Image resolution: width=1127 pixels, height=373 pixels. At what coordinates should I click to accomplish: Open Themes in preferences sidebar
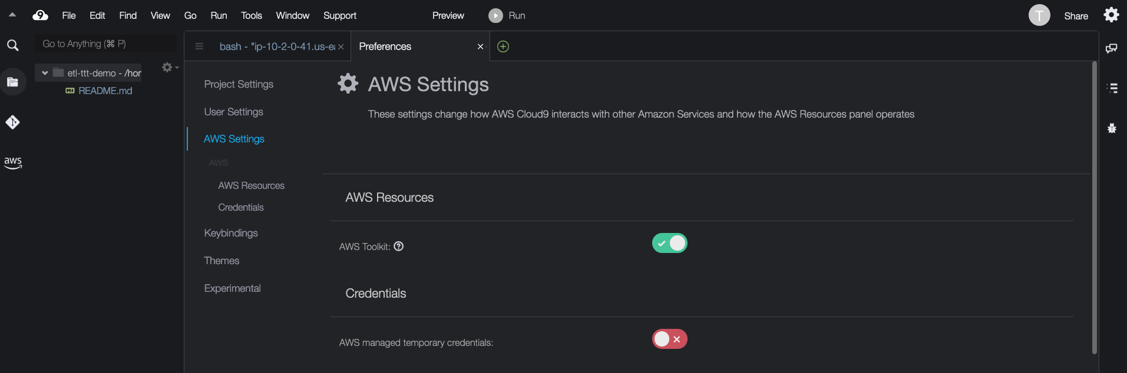pos(222,261)
